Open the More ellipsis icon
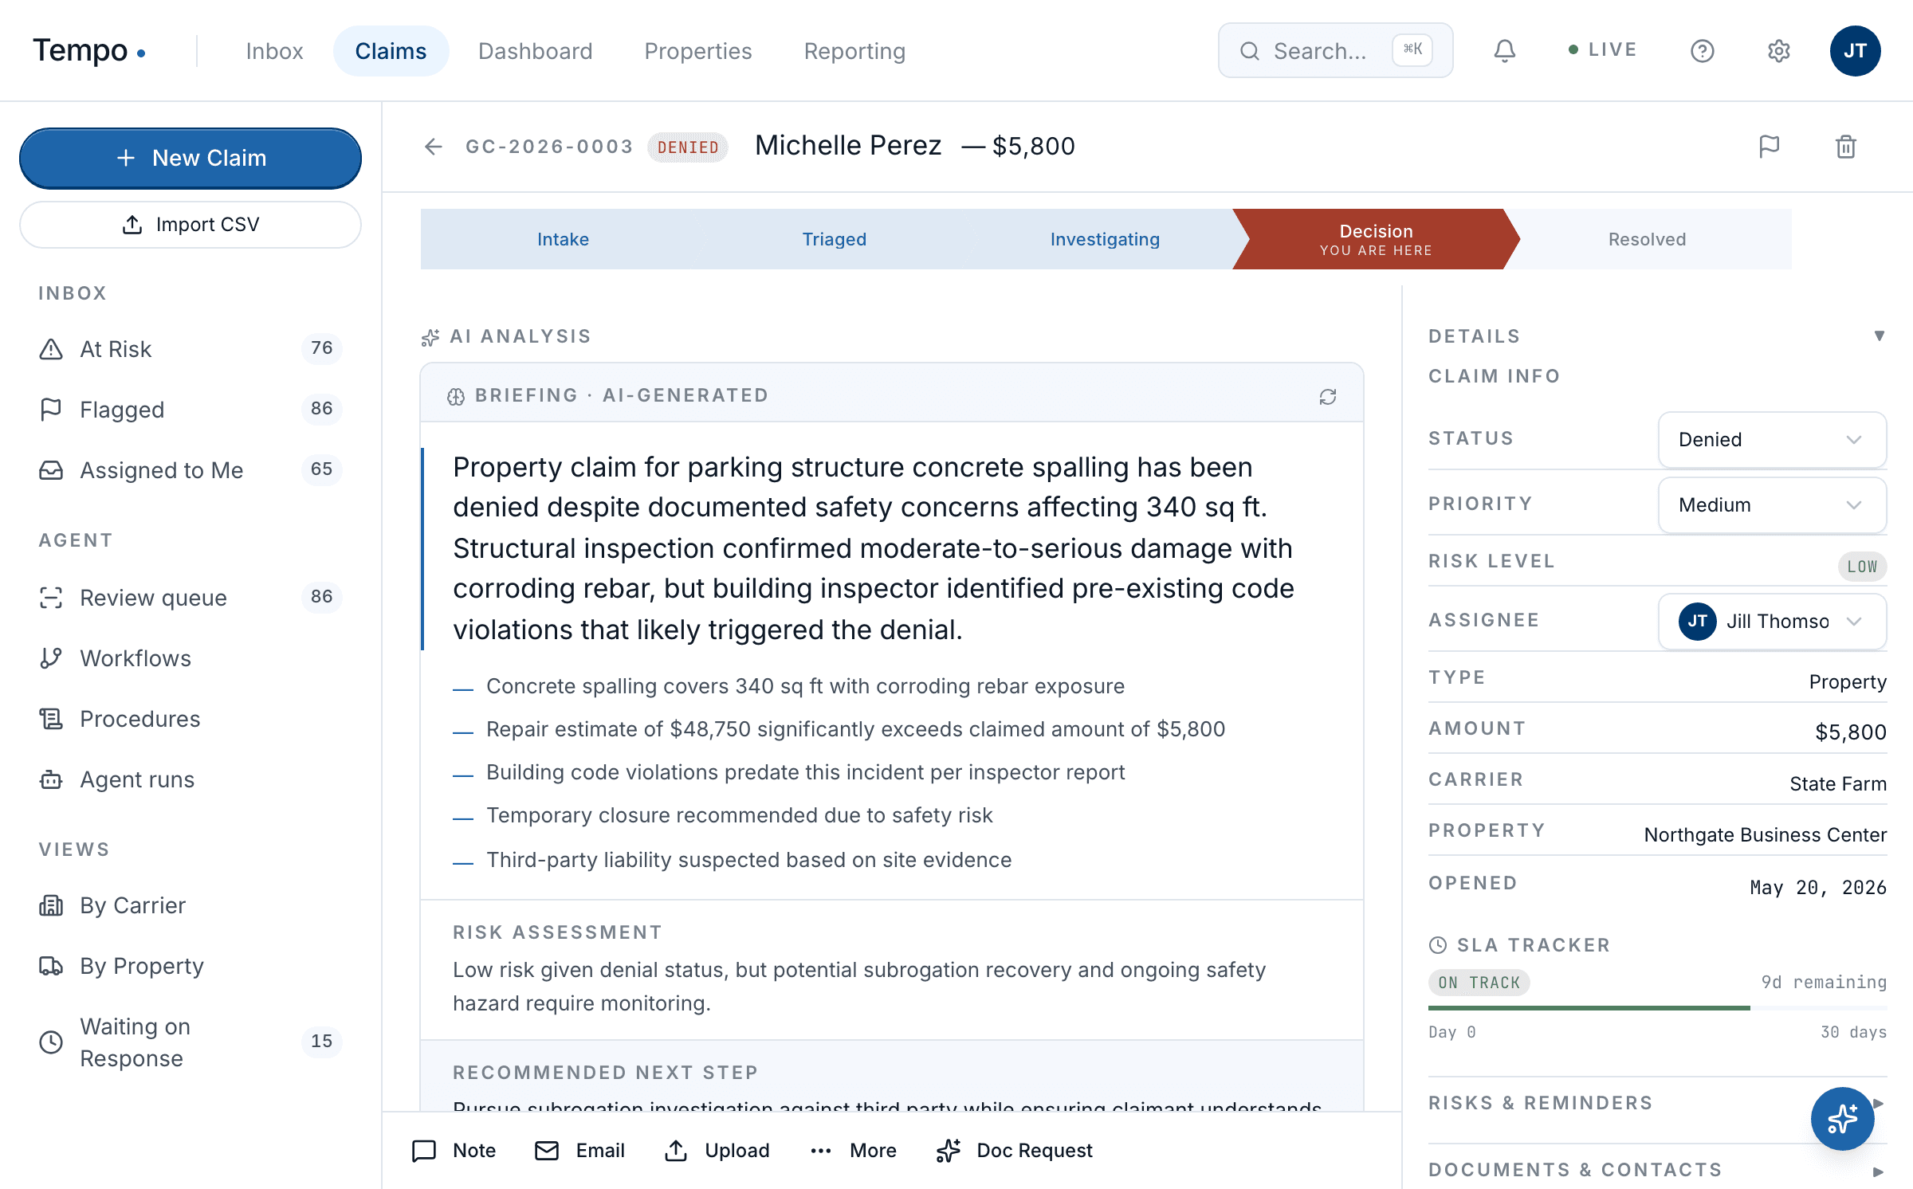1913x1189 pixels. coord(821,1151)
